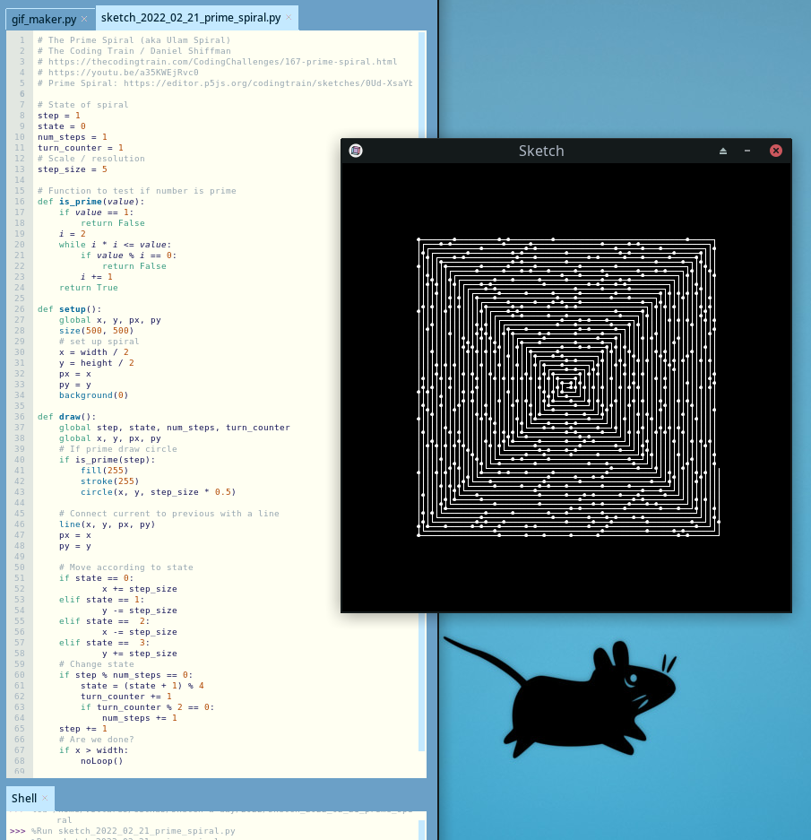
Task: Minimize the Sketch window
Action: [x=747, y=151]
